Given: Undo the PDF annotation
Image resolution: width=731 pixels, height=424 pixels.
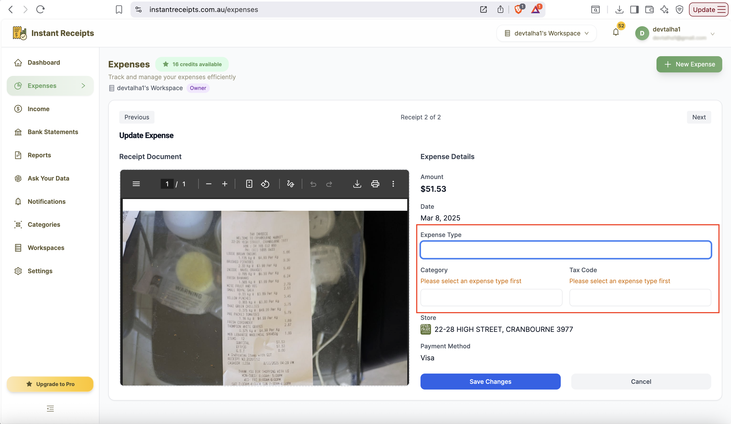Looking at the screenshot, I should (x=313, y=184).
